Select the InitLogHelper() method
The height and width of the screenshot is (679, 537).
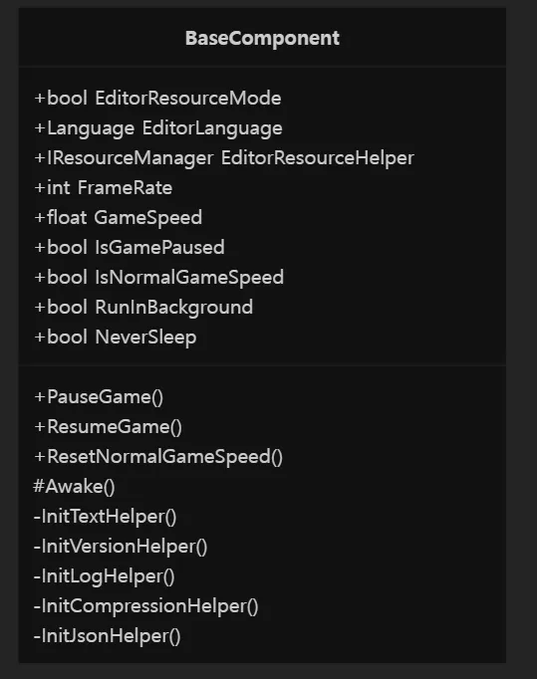[104, 576]
